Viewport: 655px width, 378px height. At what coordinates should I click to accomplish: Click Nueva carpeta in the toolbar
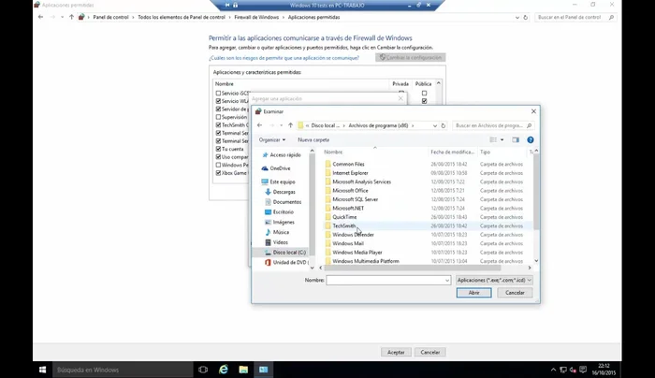[313, 139]
